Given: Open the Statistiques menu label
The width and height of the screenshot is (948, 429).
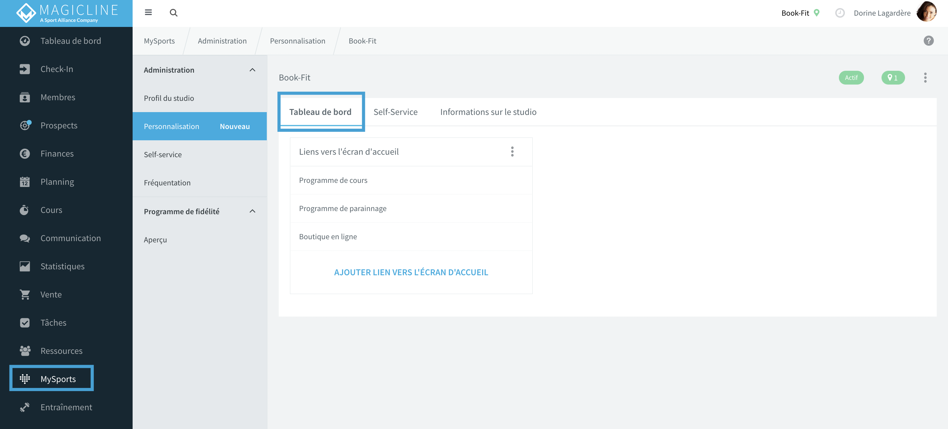Looking at the screenshot, I should [x=62, y=266].
